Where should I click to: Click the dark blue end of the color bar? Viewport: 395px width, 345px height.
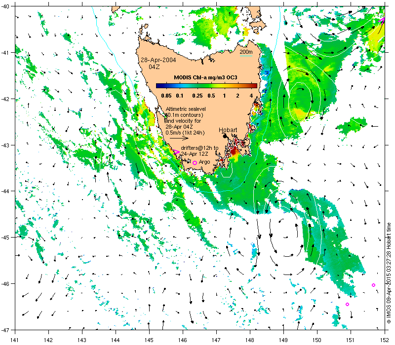pyautogui.click(x=158, y=86)
